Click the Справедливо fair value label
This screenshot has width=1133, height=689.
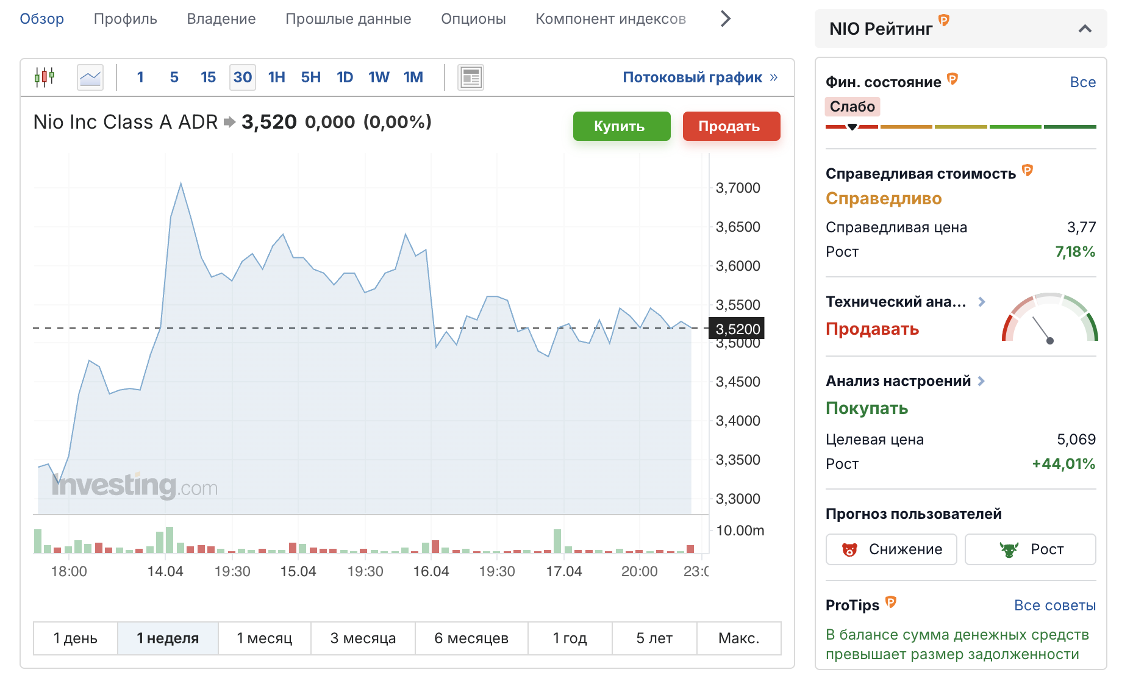(884, 199)
